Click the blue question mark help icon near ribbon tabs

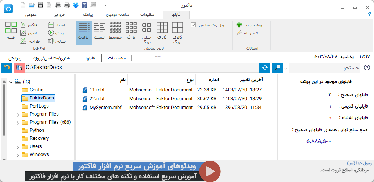coord(370,15)
